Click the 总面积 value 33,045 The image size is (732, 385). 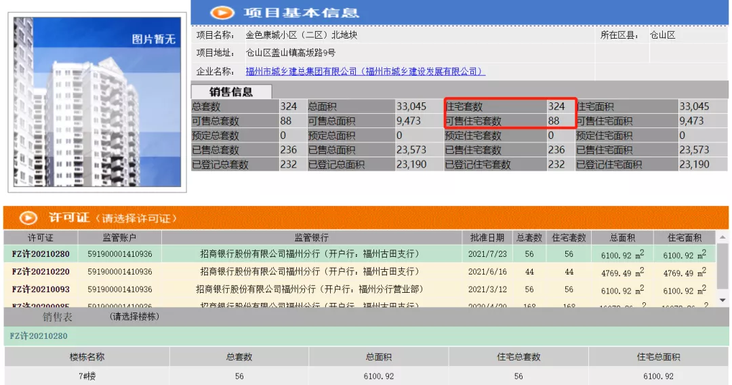[x=411, y=106]
